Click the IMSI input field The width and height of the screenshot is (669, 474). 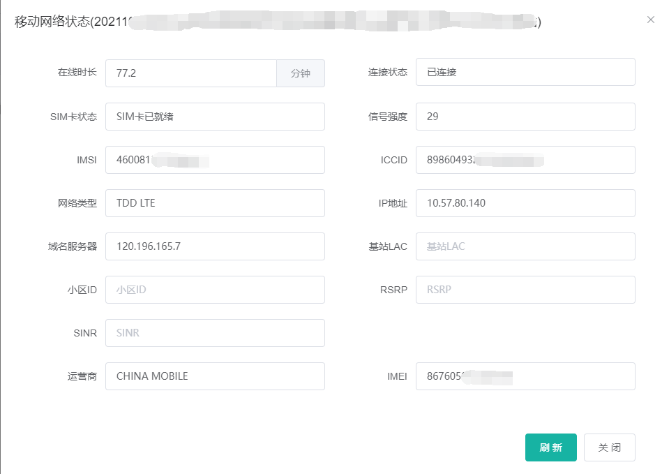click(x=215, y=160)
